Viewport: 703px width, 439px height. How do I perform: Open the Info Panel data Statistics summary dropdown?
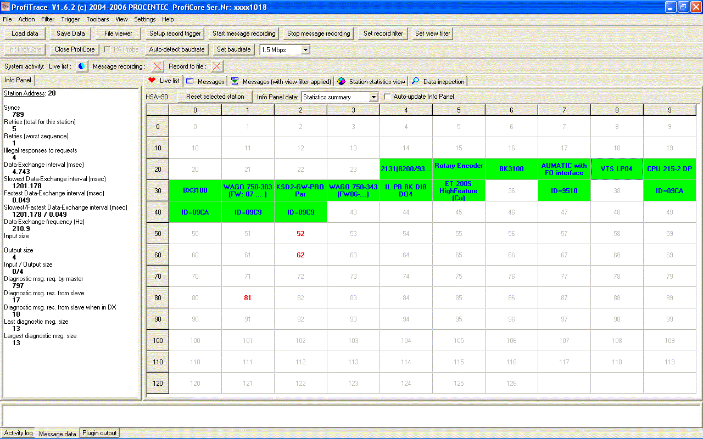pos(374,97)
